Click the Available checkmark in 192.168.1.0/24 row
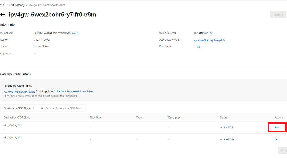The image size is (287, 161). click(221, 139)
